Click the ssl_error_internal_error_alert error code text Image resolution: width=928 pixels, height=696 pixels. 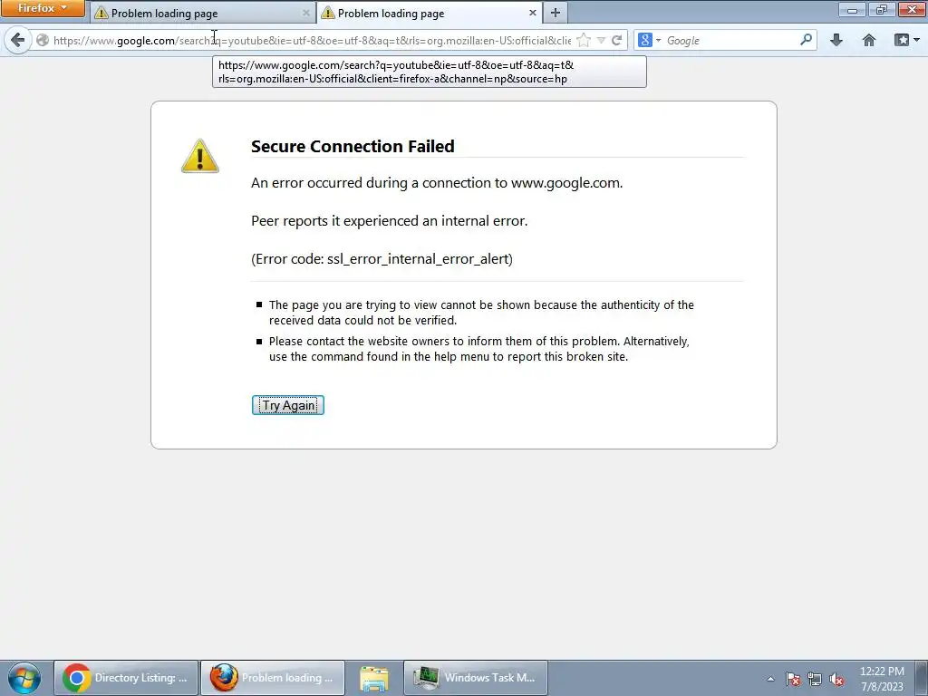click(418, 258)
